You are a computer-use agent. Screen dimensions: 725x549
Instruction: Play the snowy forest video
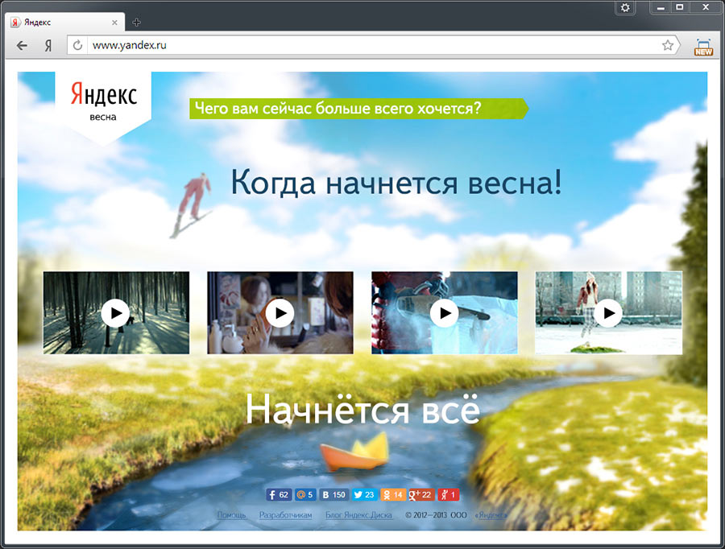coord(116,312)
